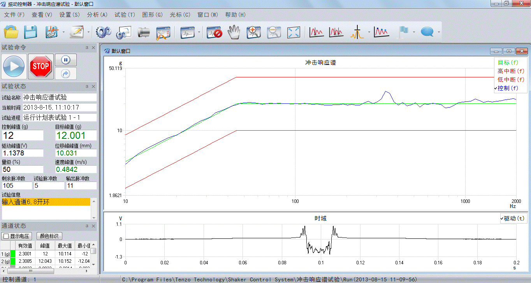
Task: Click channel 1 (g) green color swatch
Action: click(x=13, y=253)
